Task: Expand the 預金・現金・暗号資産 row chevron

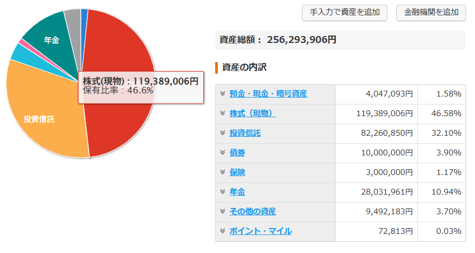Action: coord(223,94)
